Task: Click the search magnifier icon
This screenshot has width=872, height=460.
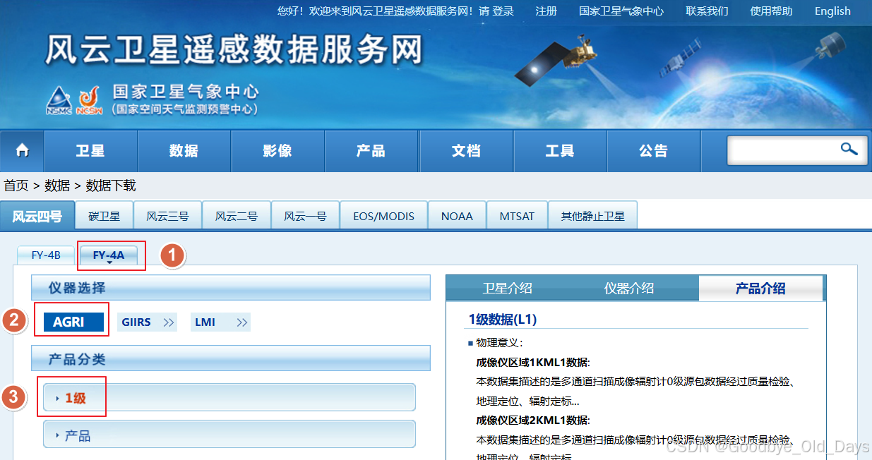Action: [x=848, y=149]
